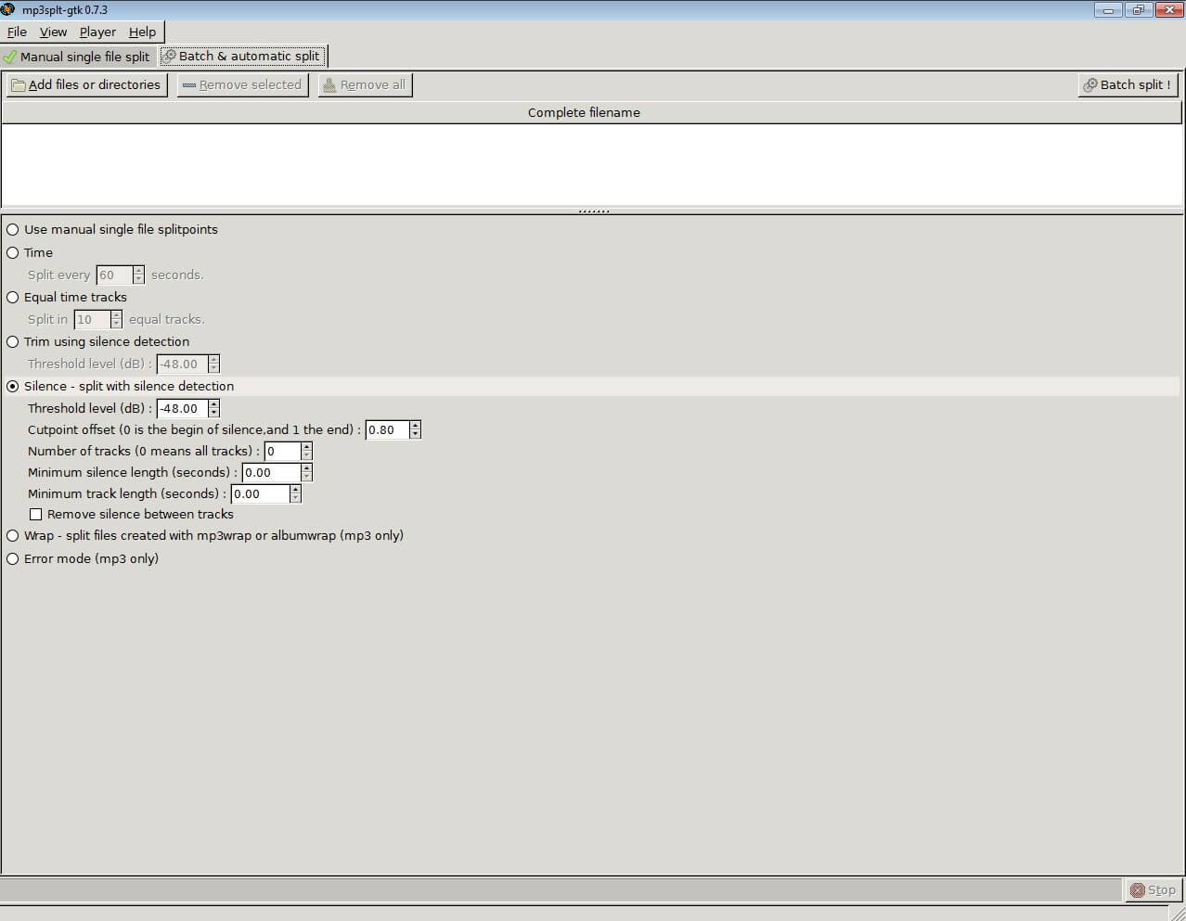Click the mp3splt-gtk app icon in title bar
1186x921 pixels.
click(x=8, y=9)
